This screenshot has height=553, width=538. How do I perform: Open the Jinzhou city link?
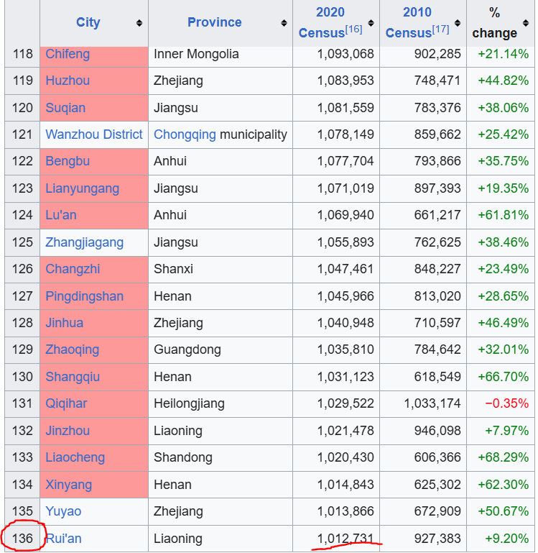(68, 431)
